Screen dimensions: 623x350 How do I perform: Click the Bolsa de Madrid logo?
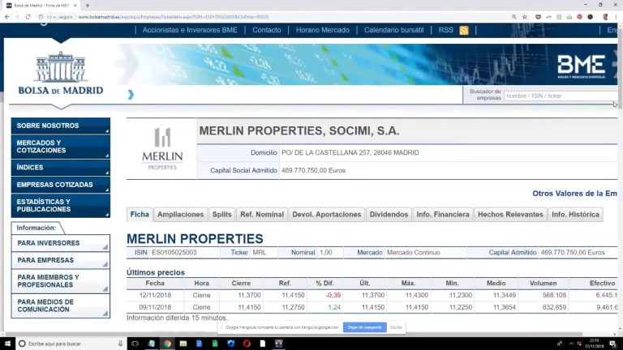tap(61, 73)
